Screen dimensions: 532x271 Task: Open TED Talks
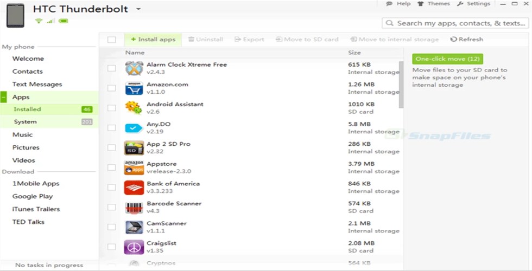click(x=28, y=222)
